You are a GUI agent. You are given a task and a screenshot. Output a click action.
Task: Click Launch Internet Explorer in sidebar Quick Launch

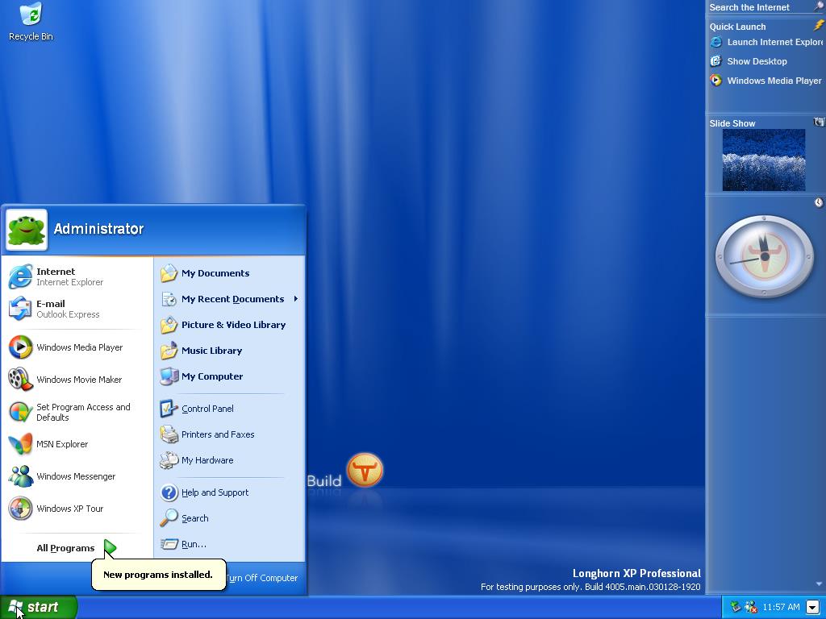coord(766,42)
